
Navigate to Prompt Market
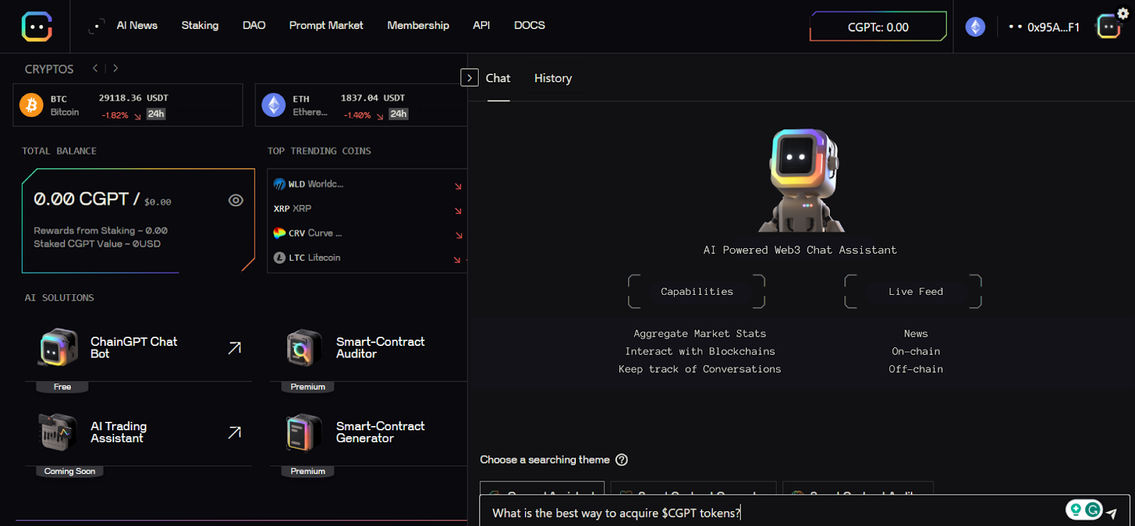[326, 26]
